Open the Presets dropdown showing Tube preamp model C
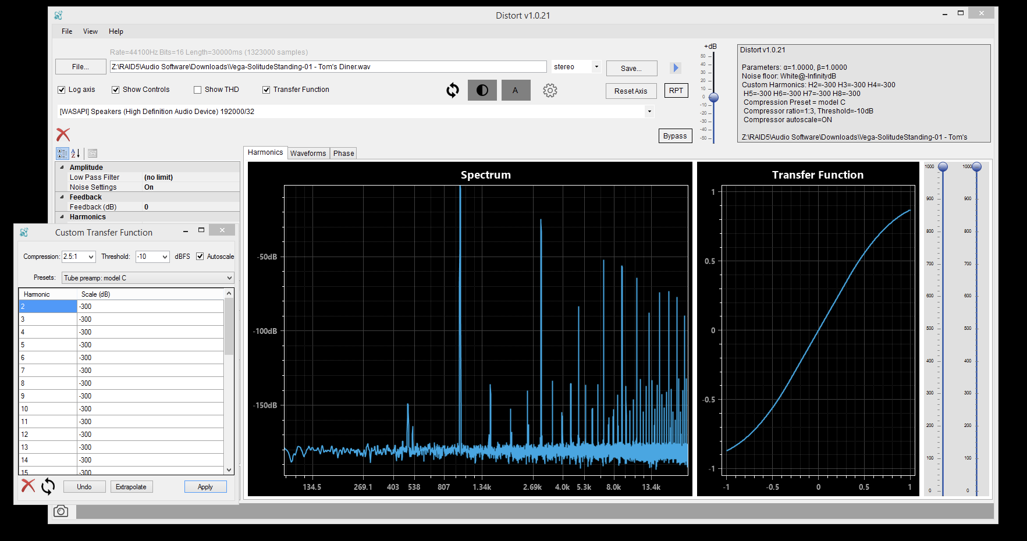The height and width of the screenshot is (541, 1027). pyautogui.click(x=148, y=278)
